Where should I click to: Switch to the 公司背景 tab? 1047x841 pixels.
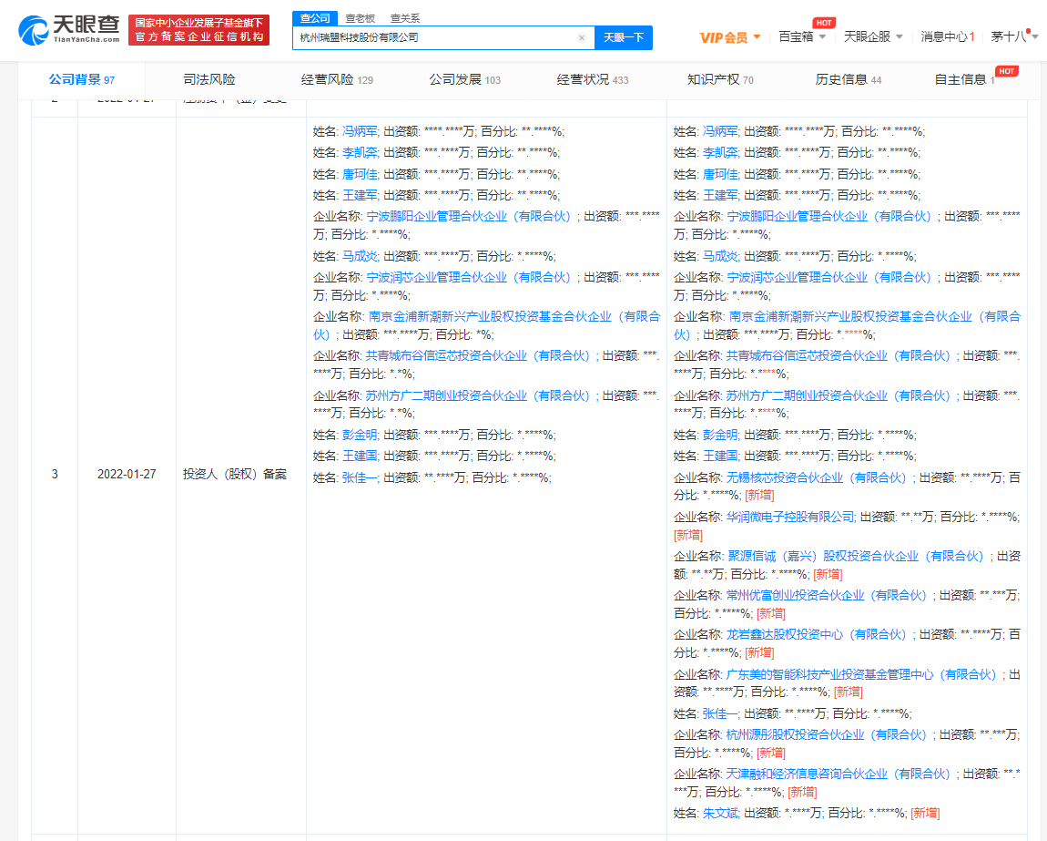click(x=81, y=79)
